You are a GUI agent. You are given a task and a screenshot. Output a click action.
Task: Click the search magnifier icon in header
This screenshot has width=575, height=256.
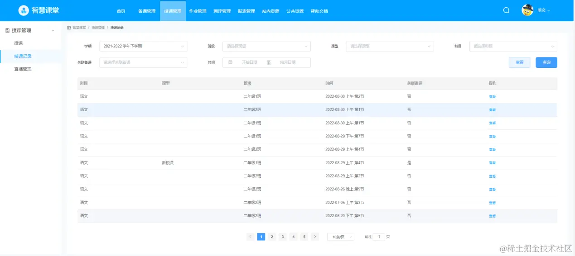pyautogui.click(x=506, y=10)
